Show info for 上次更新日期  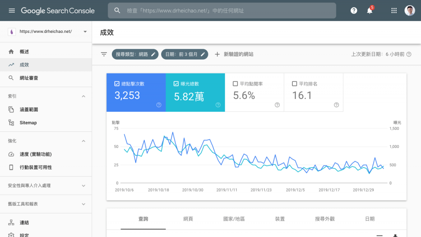coord(409,54)
